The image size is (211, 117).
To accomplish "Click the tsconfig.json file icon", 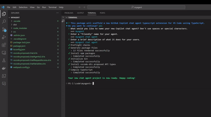I will tap(11, 49).
